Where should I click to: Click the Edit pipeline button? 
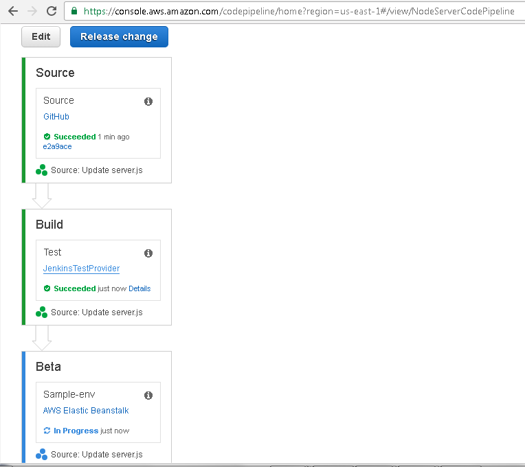pyautogui.click(x=41, y=36)
